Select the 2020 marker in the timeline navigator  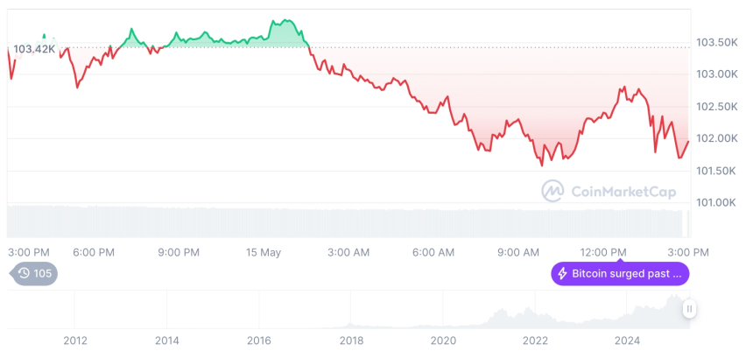(444, 340)
